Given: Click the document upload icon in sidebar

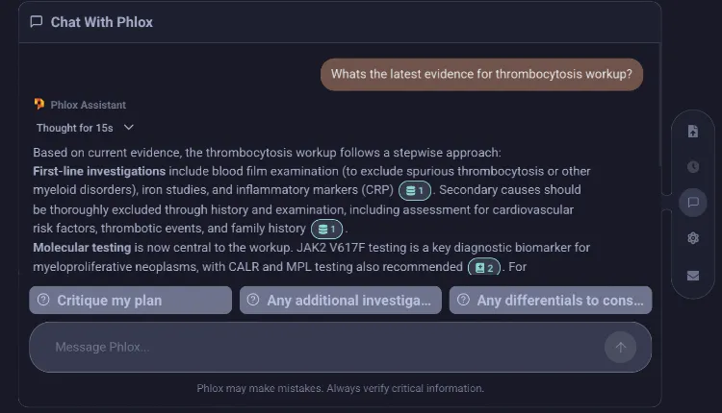Looking at the screenshot, I should point(692,132).
